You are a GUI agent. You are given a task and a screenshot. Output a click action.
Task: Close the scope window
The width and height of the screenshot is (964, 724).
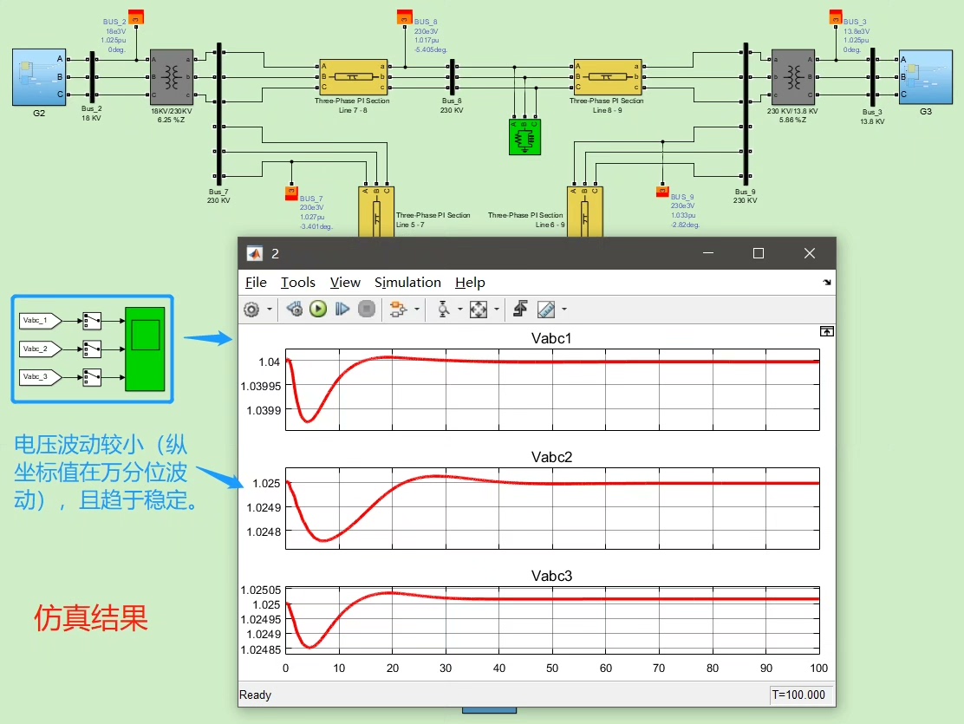(x=810, y=253)
